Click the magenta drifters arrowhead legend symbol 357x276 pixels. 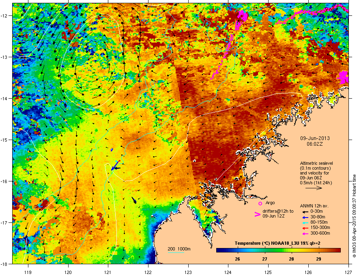click(x=257, y=214)
